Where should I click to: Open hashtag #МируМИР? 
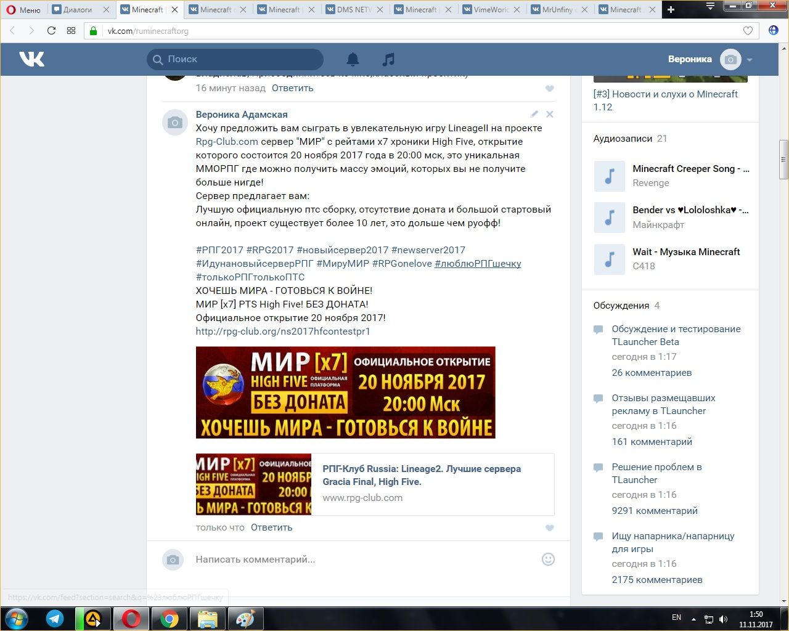pos(343,264)
